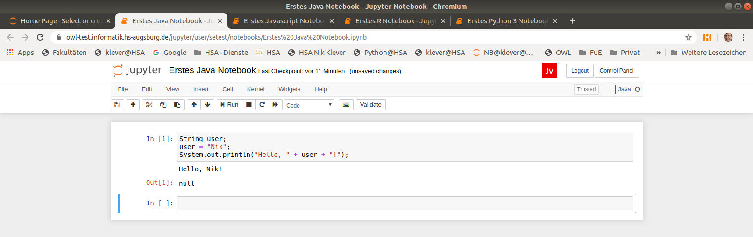Open the File menu
This screenshot has width=753, height=237.
(123, 89)
